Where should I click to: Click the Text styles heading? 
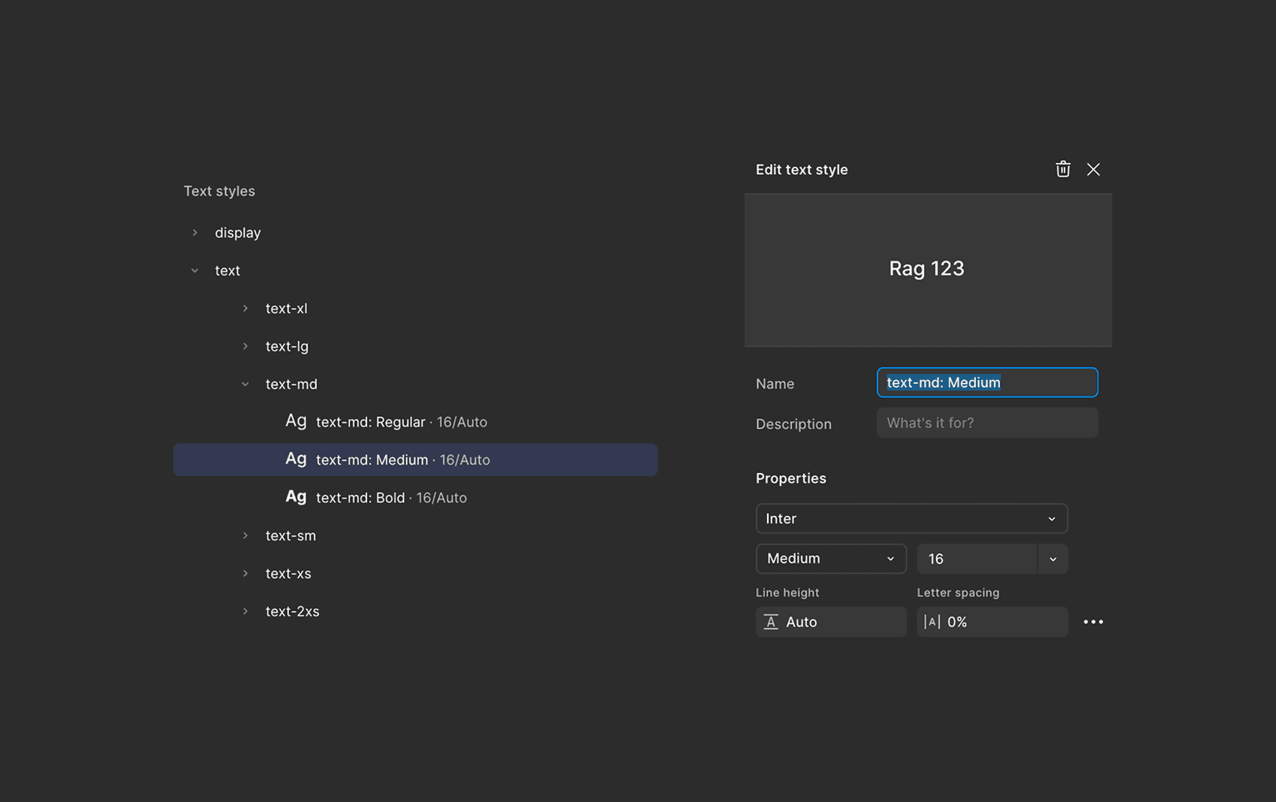coord(219,191)
